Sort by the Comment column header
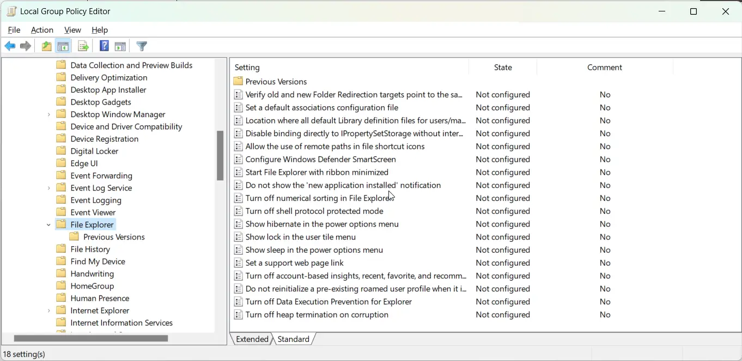742x361 pixels. pyautogui.click(x=605, y=68)
